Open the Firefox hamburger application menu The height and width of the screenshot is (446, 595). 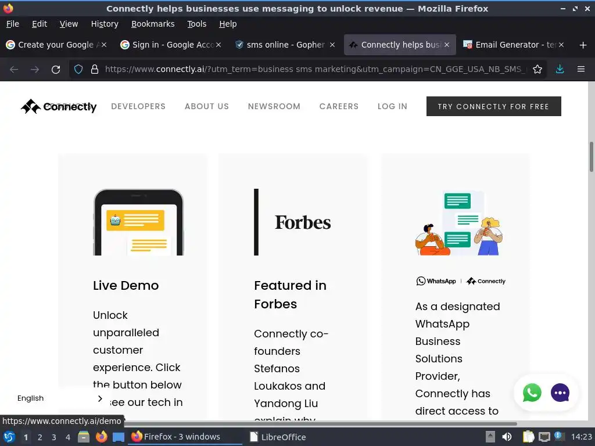(x=581, y=70)
